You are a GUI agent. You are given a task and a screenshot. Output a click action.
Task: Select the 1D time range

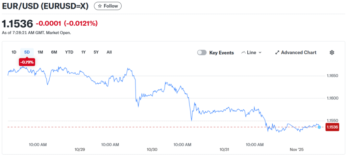[x=14, y=52]
